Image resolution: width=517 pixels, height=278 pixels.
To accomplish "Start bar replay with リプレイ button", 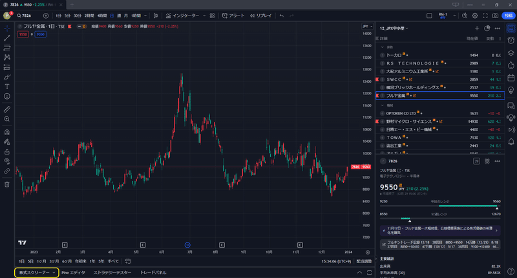I will [x=261, y=16].
